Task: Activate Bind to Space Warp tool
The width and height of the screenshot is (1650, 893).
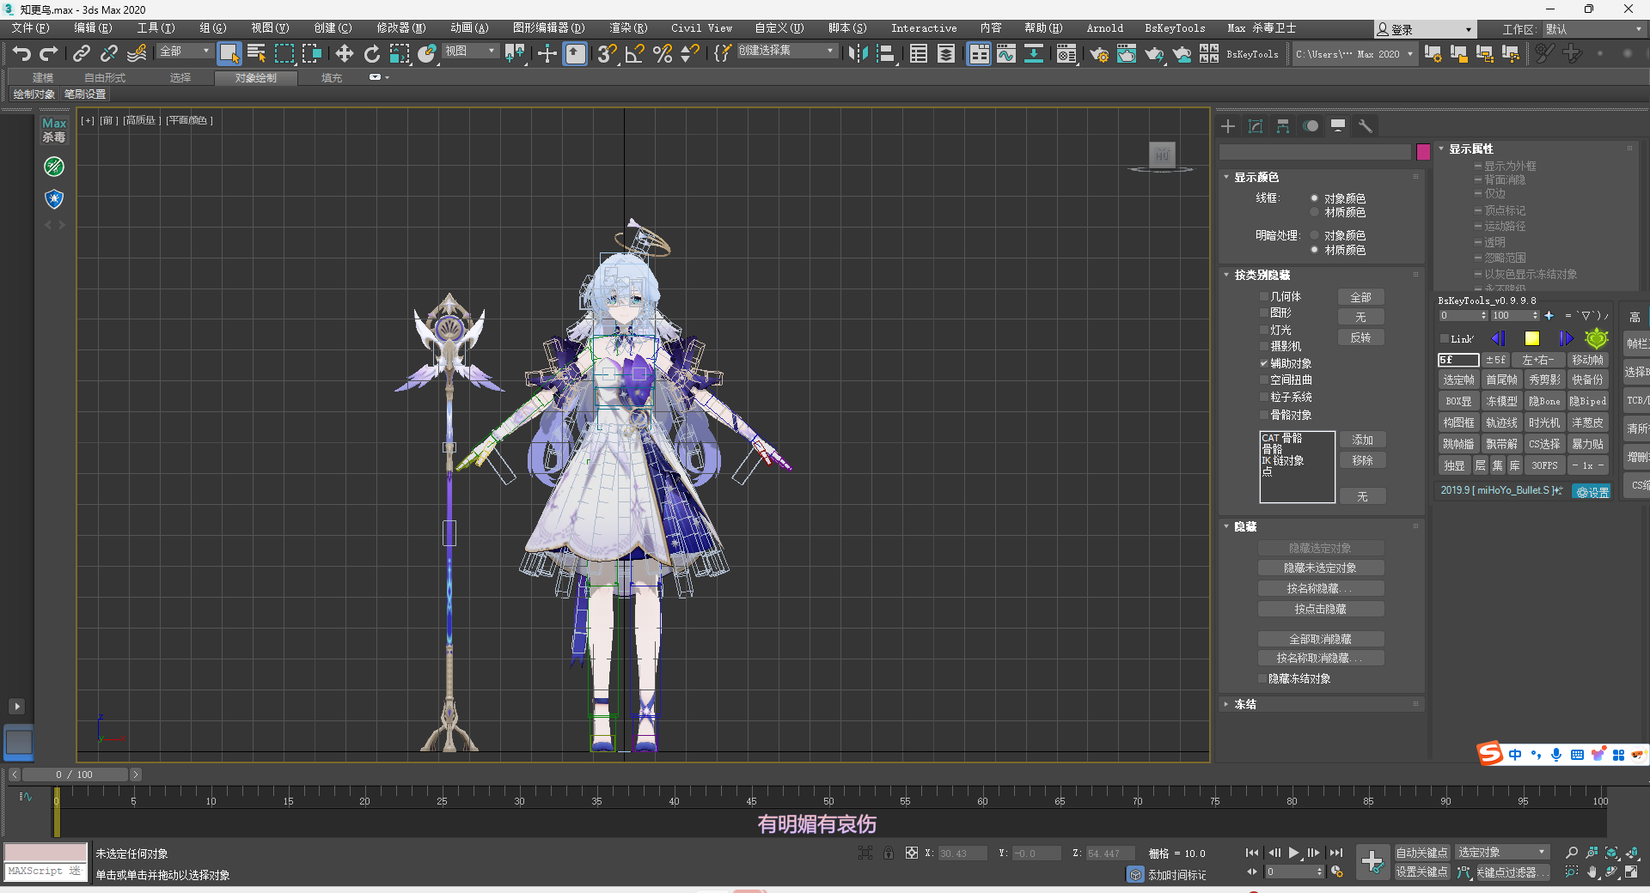Action: pyautogui.click(x=137, y=53)
